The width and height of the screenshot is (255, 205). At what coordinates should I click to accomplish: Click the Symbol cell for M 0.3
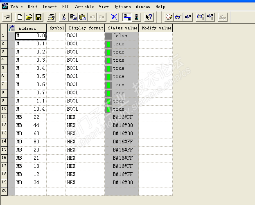pos(56,60)
